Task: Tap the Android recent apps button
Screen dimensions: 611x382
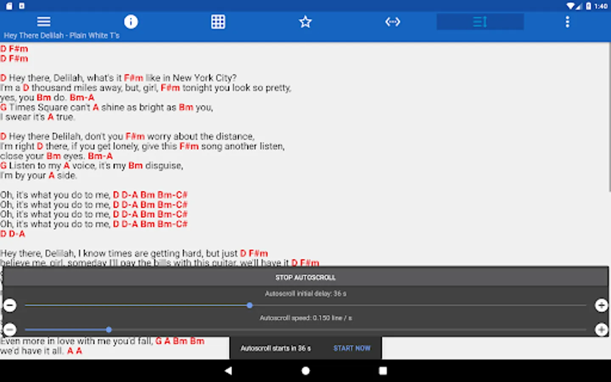Action: point(383,371)
